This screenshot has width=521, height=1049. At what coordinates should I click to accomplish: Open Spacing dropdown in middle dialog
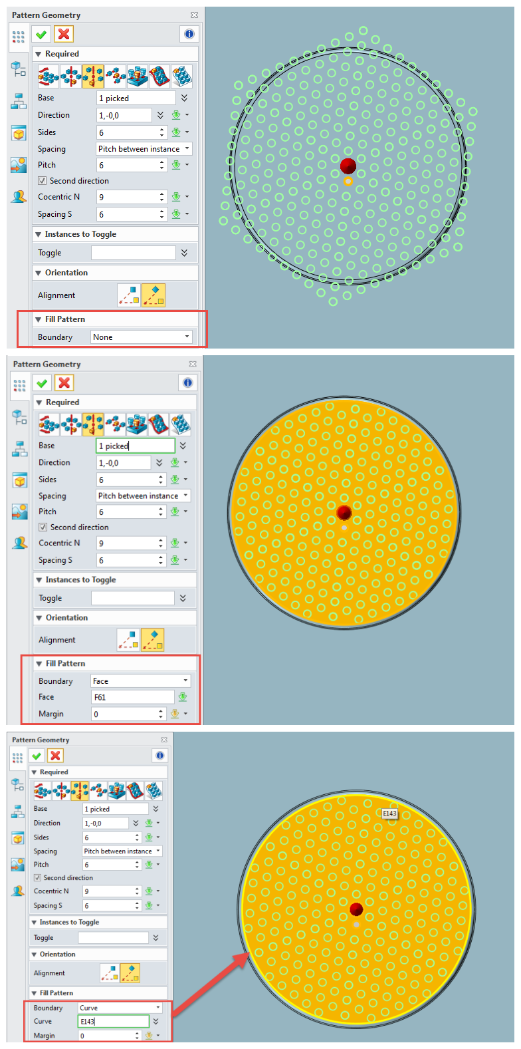coord(144,496)
